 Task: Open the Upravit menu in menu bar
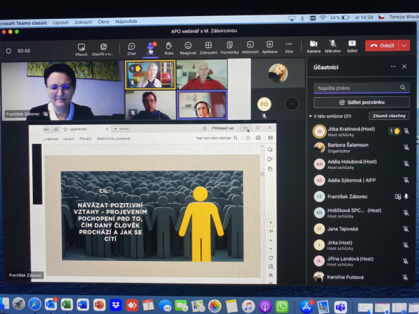(x=60, y=22)
